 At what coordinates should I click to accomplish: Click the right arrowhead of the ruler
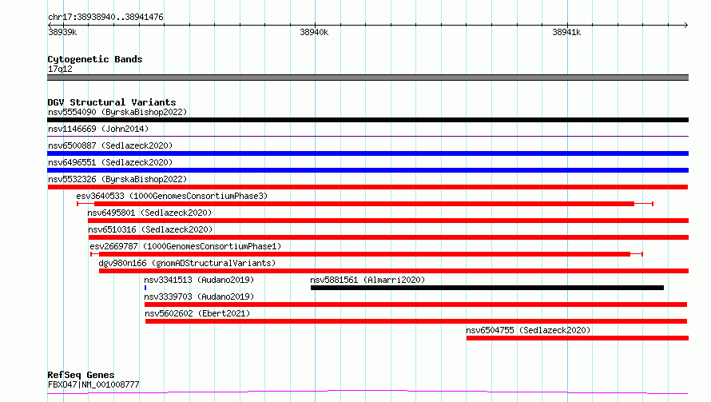tap(686, 25)
